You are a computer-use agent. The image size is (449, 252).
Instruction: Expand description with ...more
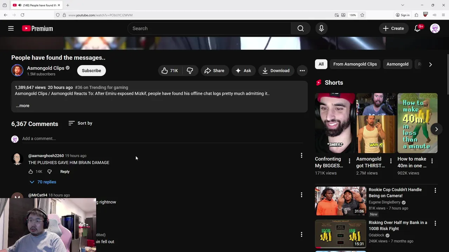[x=22, y=106]
